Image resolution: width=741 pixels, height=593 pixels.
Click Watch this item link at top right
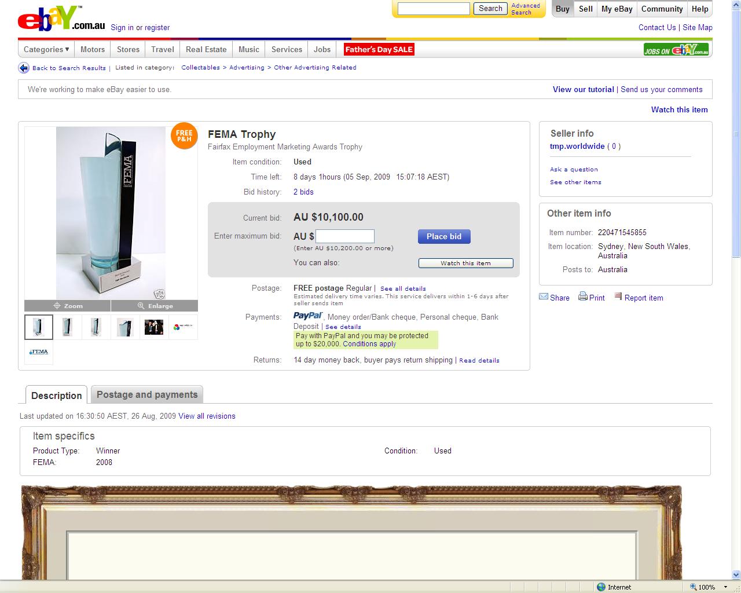point(680,109)
